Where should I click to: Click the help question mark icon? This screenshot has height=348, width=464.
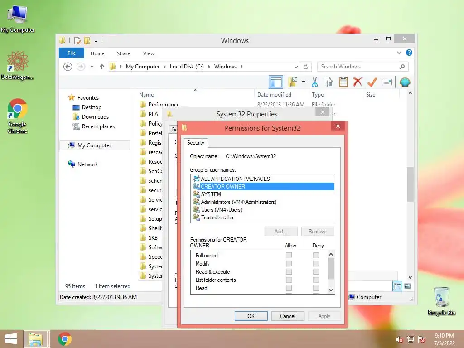(409, 53)
